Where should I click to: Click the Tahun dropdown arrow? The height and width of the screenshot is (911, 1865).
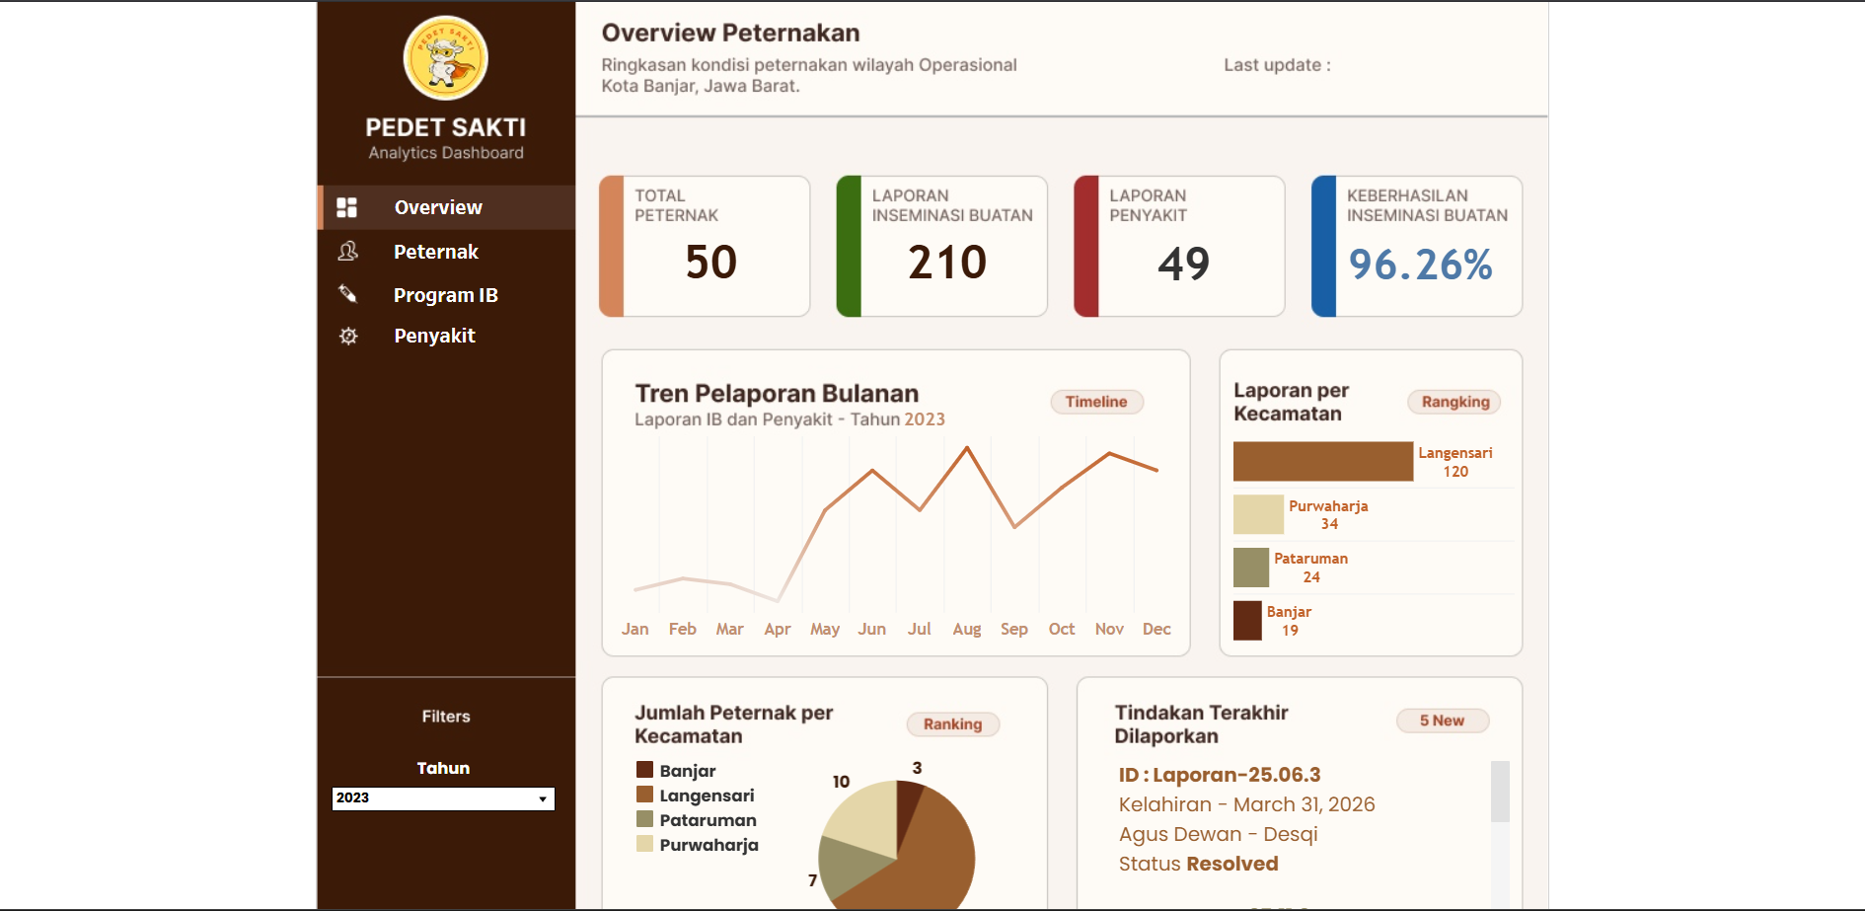pyautogui.click(x=543, y=799)
